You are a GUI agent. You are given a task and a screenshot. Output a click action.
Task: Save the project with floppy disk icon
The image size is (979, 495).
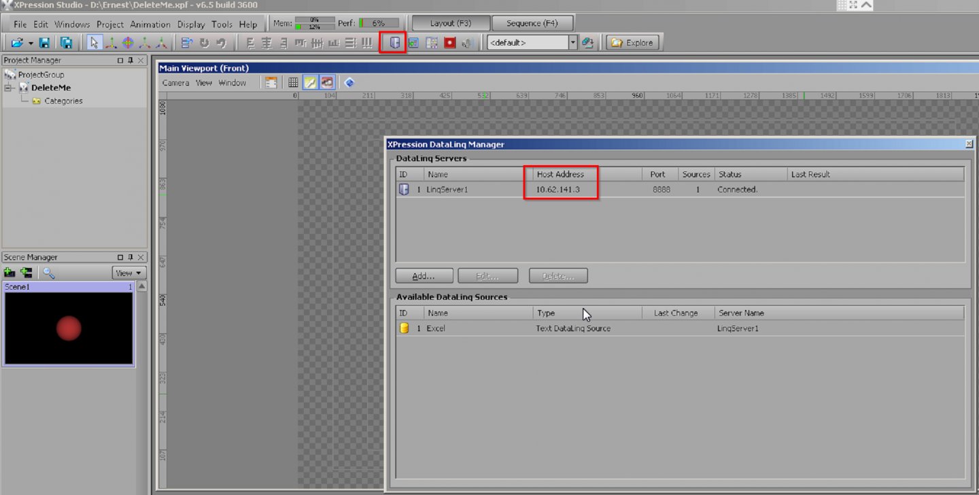[45, 43]
